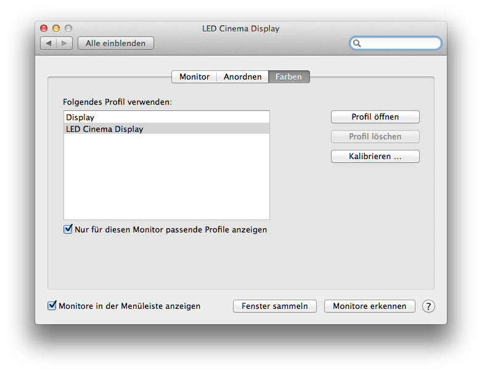Minimize the window with yellow button

tap(56, 28)
